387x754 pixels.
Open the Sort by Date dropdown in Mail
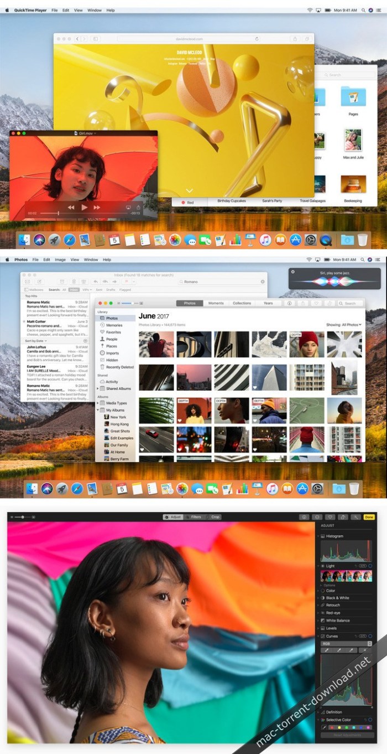pos(36,341)
